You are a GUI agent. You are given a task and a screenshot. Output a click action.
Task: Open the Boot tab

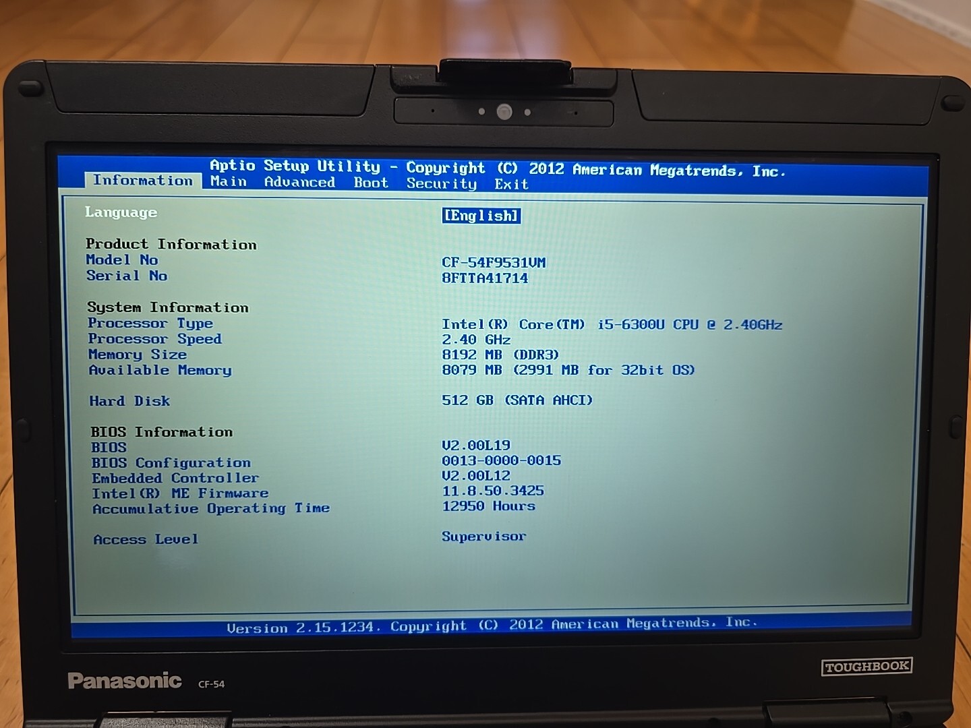(x=371, y=183)
